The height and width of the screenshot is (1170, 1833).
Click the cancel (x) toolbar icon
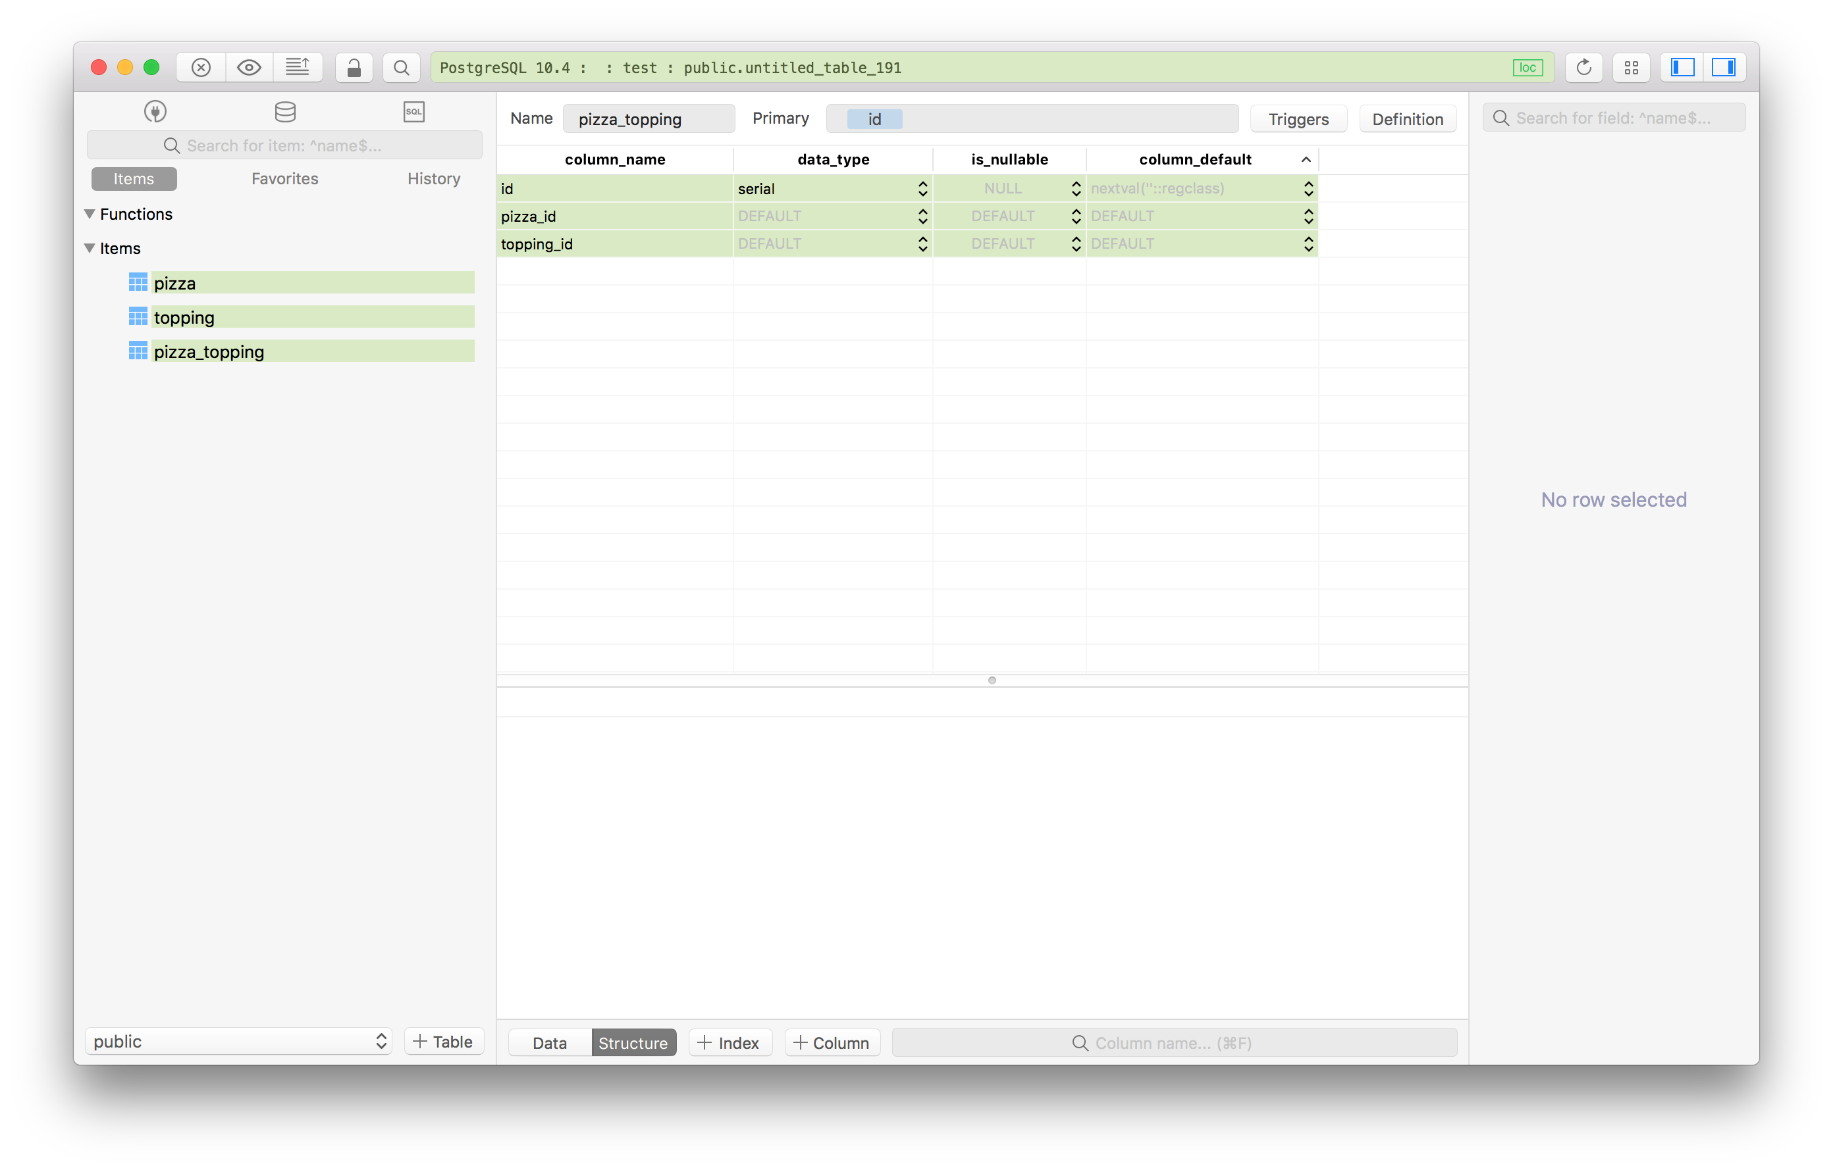pyautogui.click(x=200, y=67)
